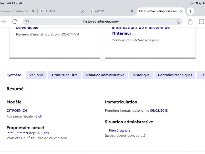
Task: Open a new tab with plus button
Action: [x=190, y=11]
